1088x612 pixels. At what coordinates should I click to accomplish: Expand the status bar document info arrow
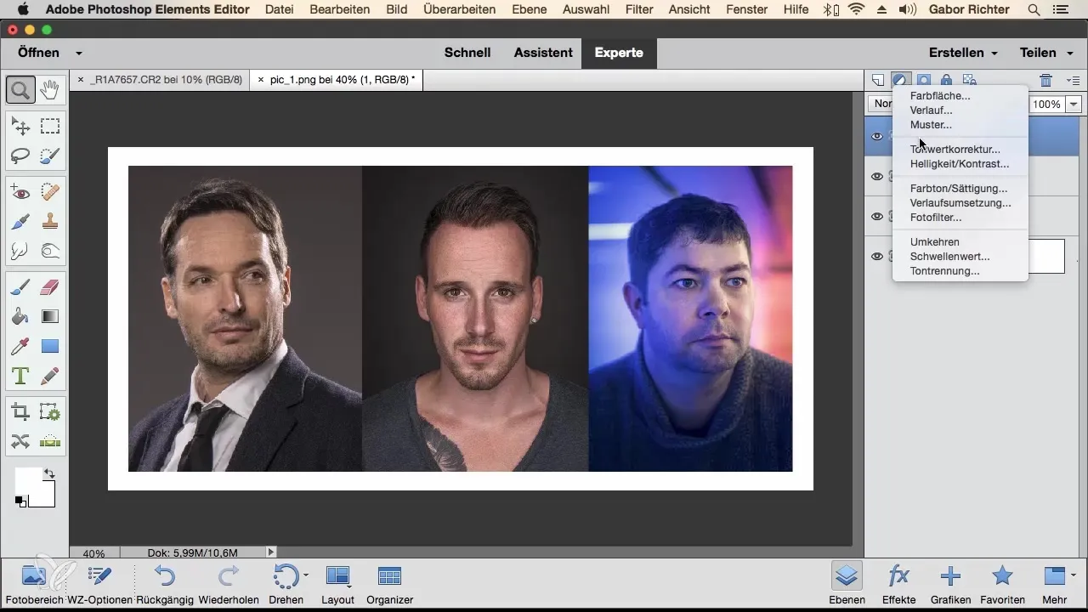pyautogui.click(x=271, y=552)
